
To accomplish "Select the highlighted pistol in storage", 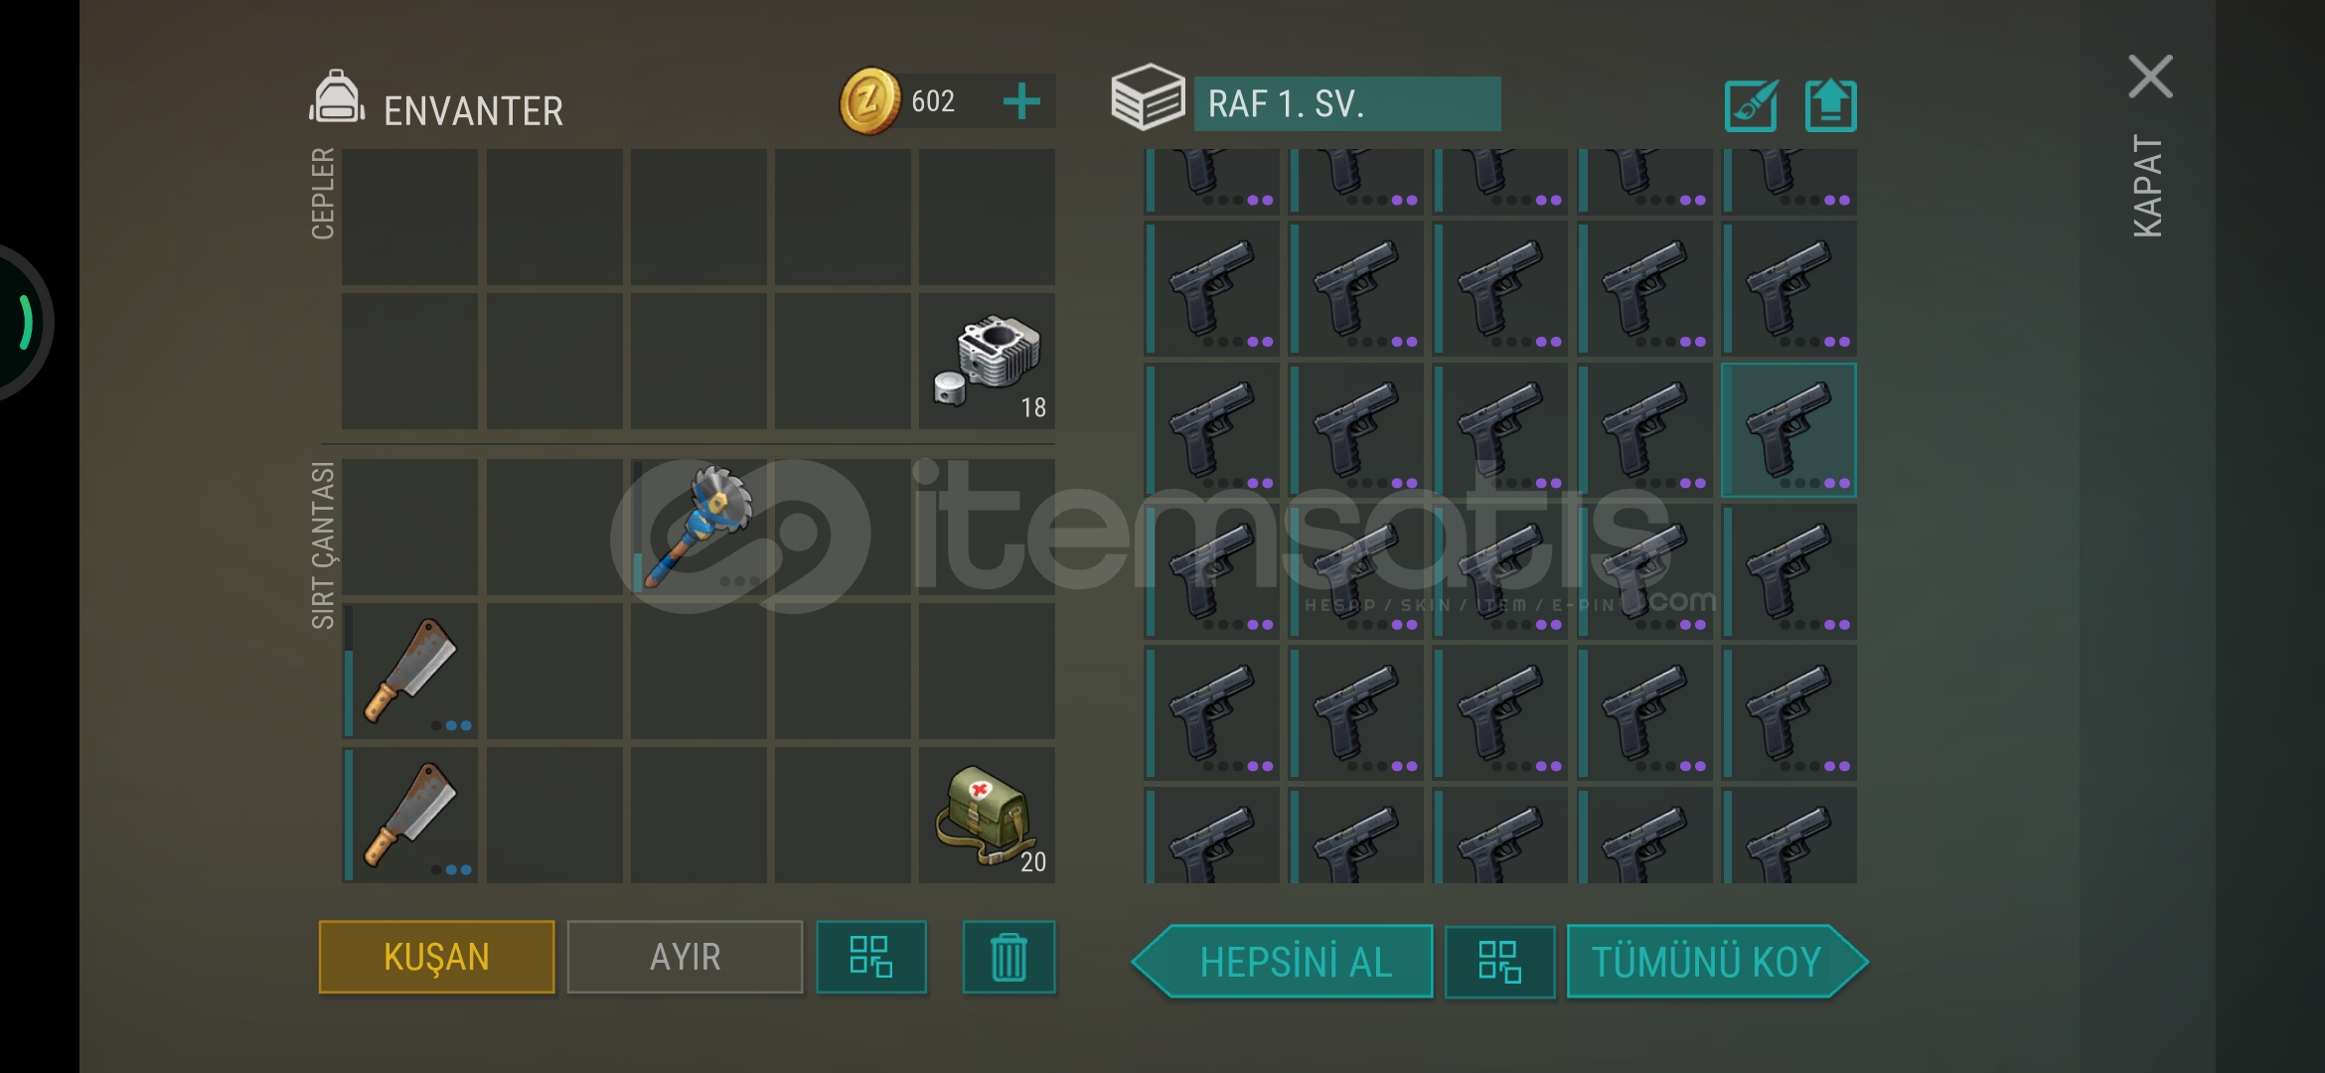I will coord(1788,430).
